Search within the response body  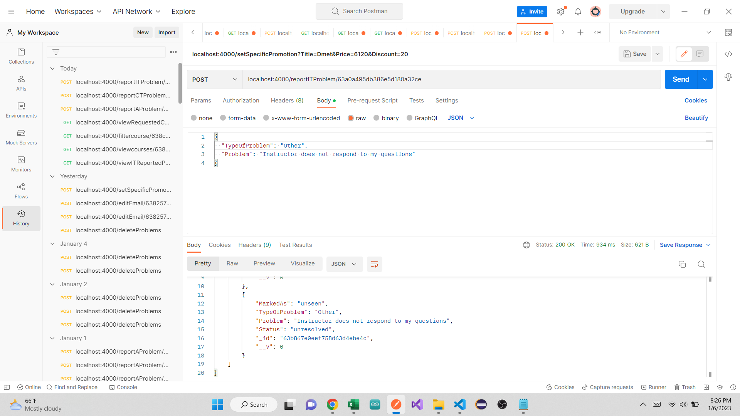click(701, 264)
